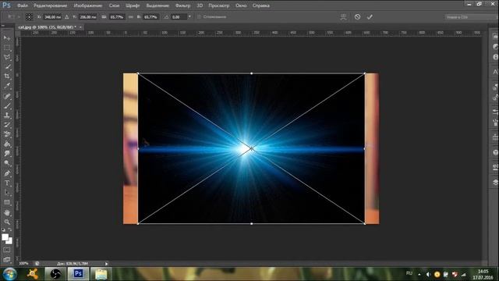Open the file explorer folder in taskbar

point(101,274)
